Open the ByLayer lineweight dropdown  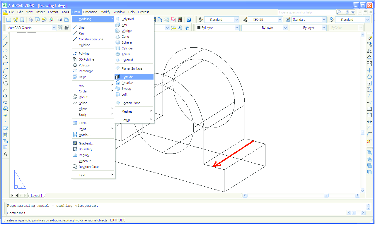coord(324,28)
